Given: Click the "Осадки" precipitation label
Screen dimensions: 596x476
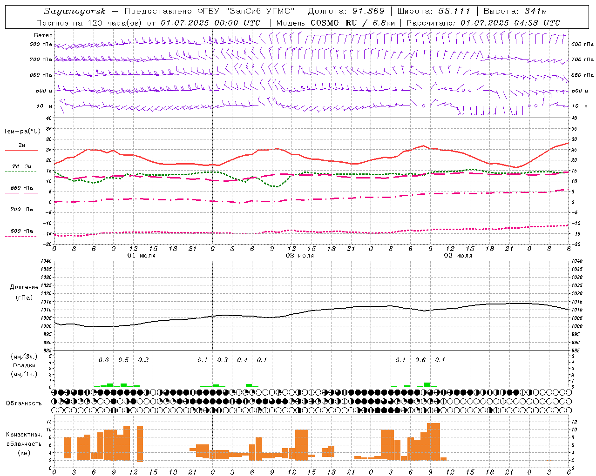Looking at the screenshot, I should point(24,365).
